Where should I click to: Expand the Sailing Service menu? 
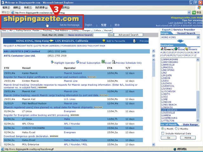[23, 30]
